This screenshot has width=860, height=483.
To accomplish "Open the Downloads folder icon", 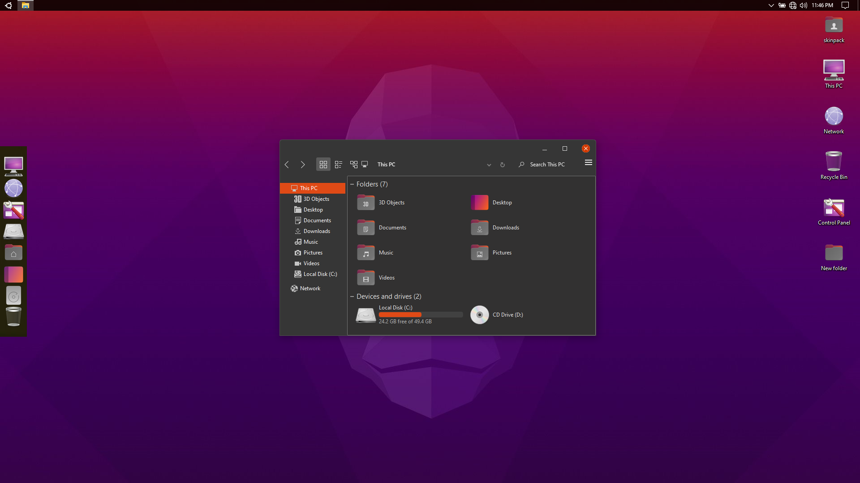I will tap(479, 228).
